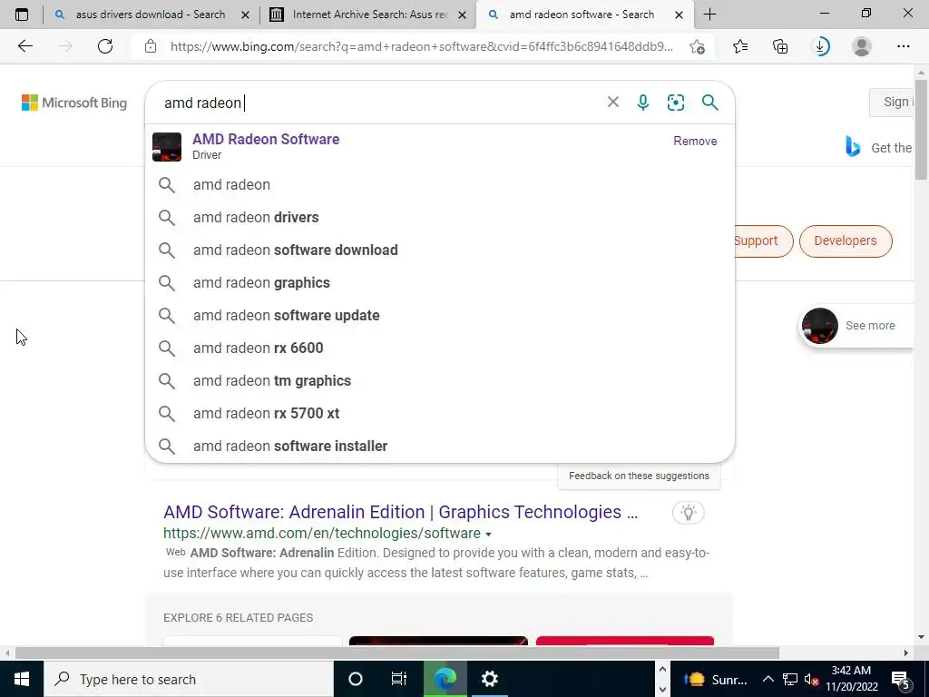Viewport: 929px width, 697px height.
Task: Click Remove on AMD Radeon Software suggestion
Action: pos(695,141)
